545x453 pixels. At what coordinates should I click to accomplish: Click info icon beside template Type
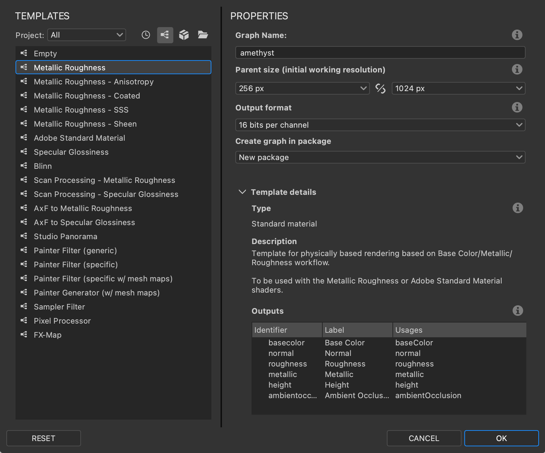518,208
